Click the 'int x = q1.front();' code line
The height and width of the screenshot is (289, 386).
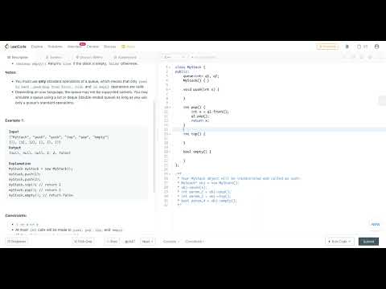[210, 112]
